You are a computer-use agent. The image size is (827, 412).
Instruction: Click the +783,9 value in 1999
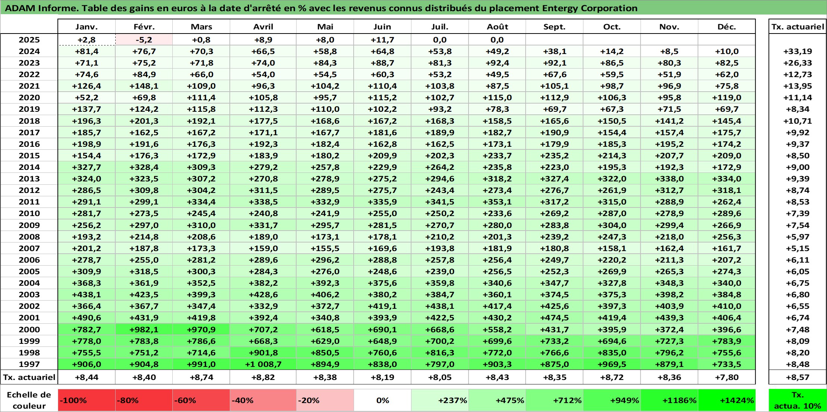click(x=727, y=341)
